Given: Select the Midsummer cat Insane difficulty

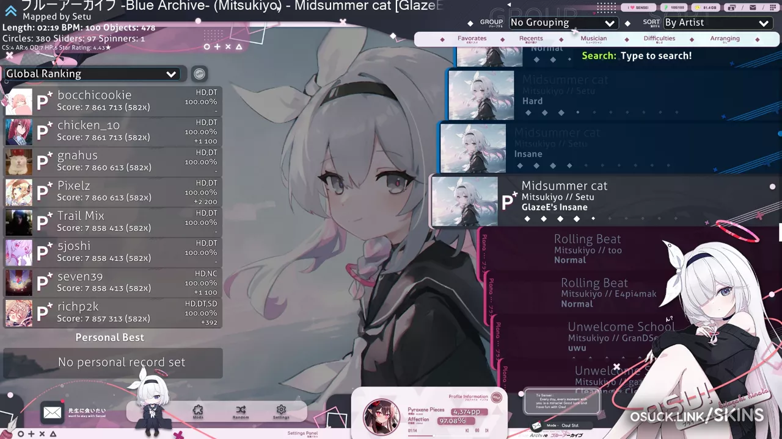Looking at the screenshot, I should coord(610,148).
